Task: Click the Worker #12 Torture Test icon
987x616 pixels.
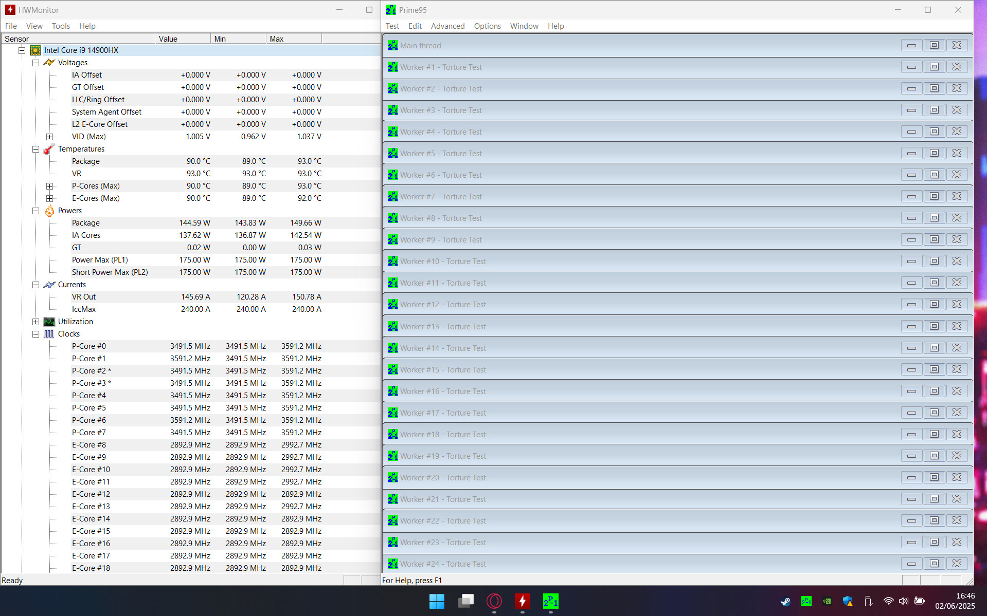Action: click(x=393, y=305)
